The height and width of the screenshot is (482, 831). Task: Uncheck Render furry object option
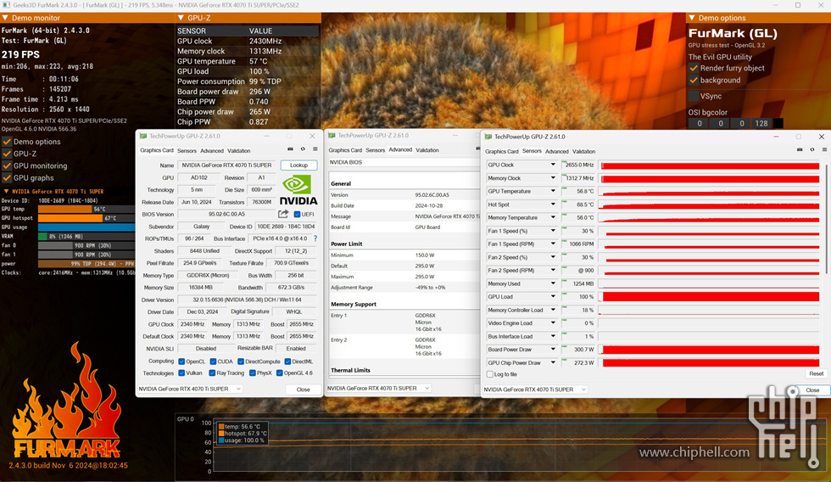point(694,68)
